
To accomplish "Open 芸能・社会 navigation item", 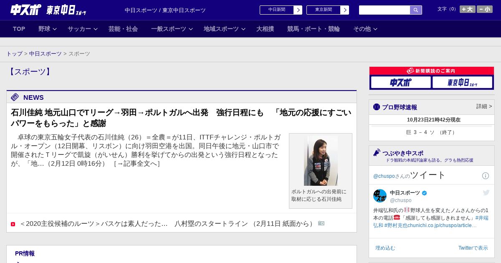I will pyautogui.click(x=123, y=29).
